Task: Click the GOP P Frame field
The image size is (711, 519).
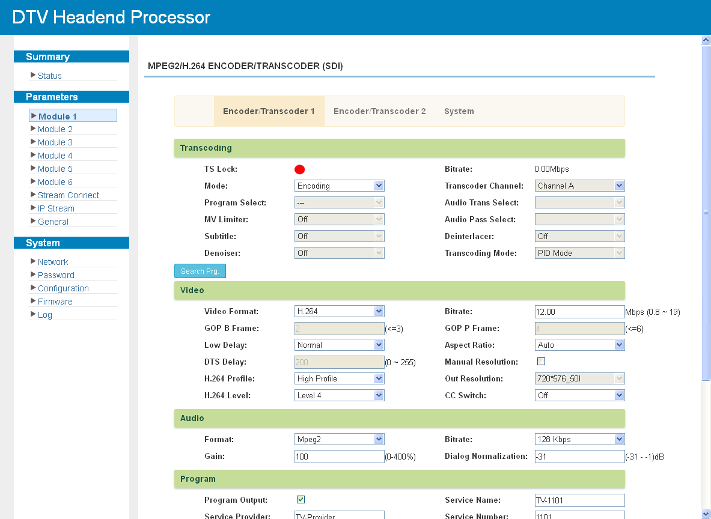Action: click(579, 329)
